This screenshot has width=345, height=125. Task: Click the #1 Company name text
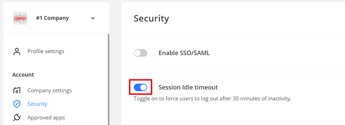pyautogui.click(x=53, y=18)
